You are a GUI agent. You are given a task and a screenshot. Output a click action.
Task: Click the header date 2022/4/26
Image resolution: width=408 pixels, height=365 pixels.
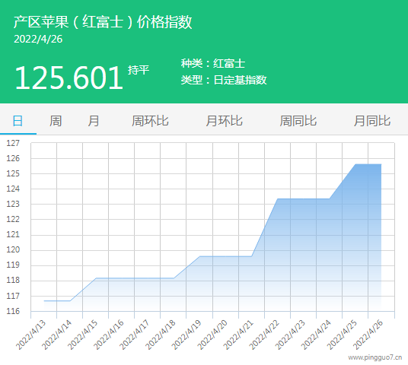tap(38, 40)
